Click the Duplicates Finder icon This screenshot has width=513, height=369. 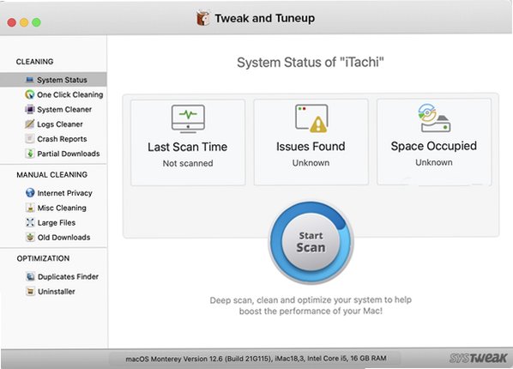pos(30,276)
